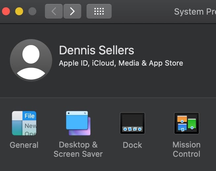Image resolution: width=216 pixels, height=171 pixels.
Task: Select the Desktop & Screen Saver label
Action: click(x=78, y=149)
